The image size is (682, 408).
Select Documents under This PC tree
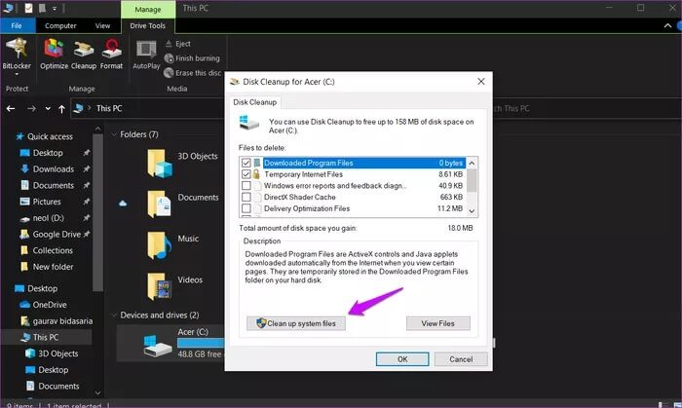click(x=53, y=387)
